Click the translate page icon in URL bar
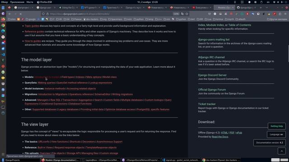This screenshot has height=162, width=289. 182,14
